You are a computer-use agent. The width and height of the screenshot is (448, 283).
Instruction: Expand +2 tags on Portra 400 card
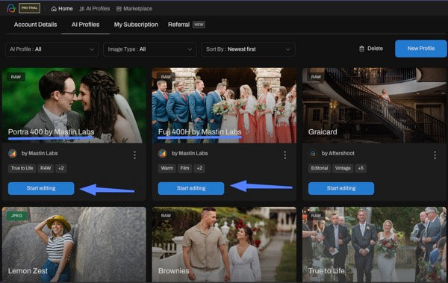tap(61, 168)
